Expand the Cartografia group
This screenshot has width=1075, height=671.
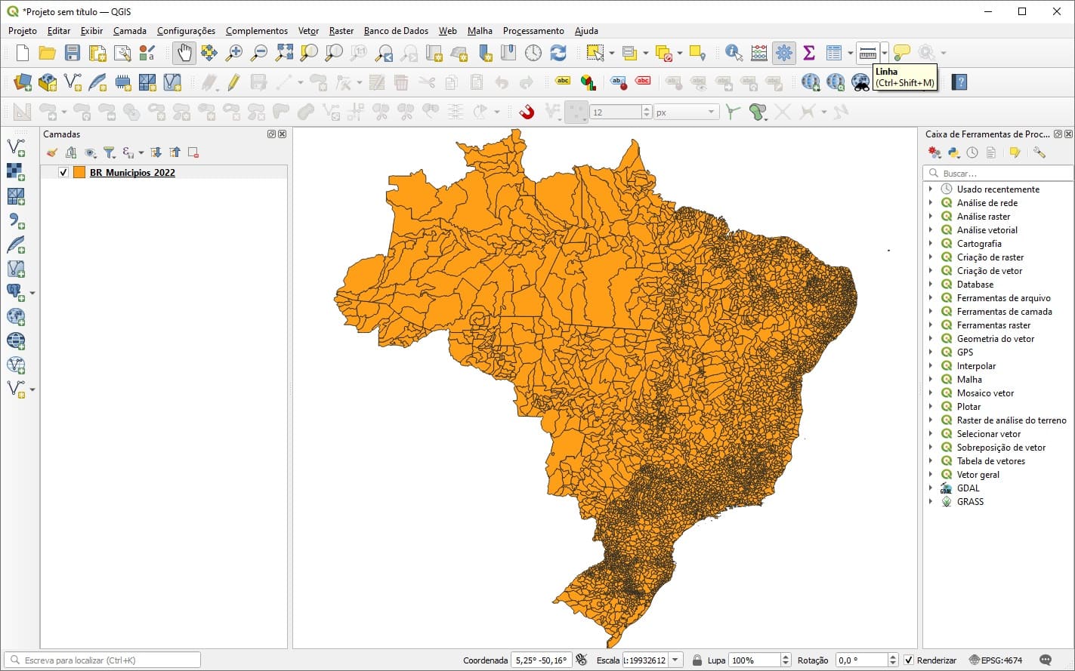[931, 244]
